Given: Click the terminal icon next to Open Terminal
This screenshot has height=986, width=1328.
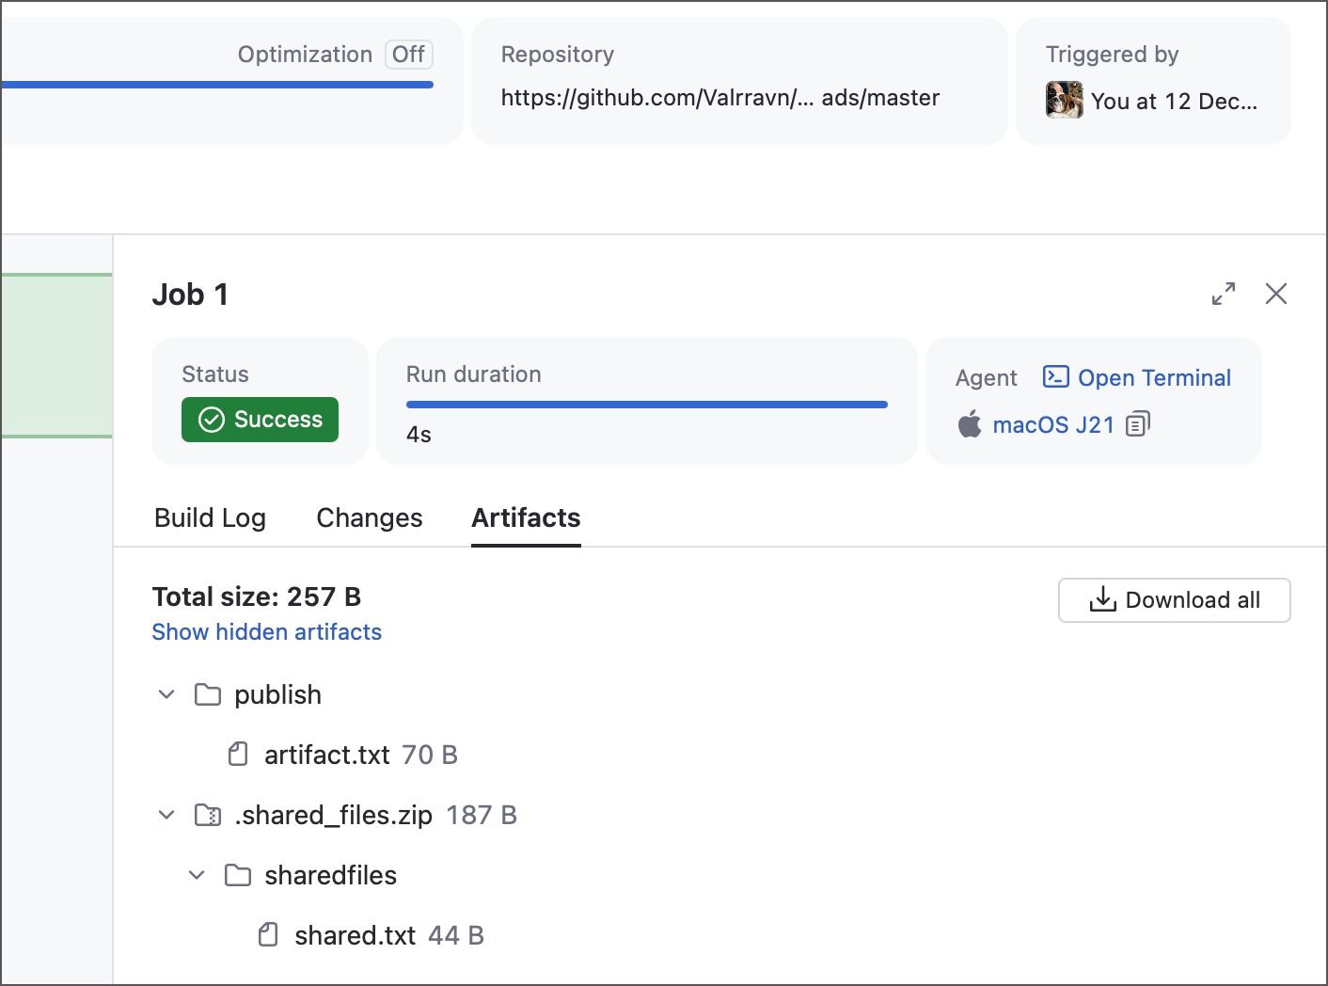Looking at the screenshot, I should point(1053,376).
